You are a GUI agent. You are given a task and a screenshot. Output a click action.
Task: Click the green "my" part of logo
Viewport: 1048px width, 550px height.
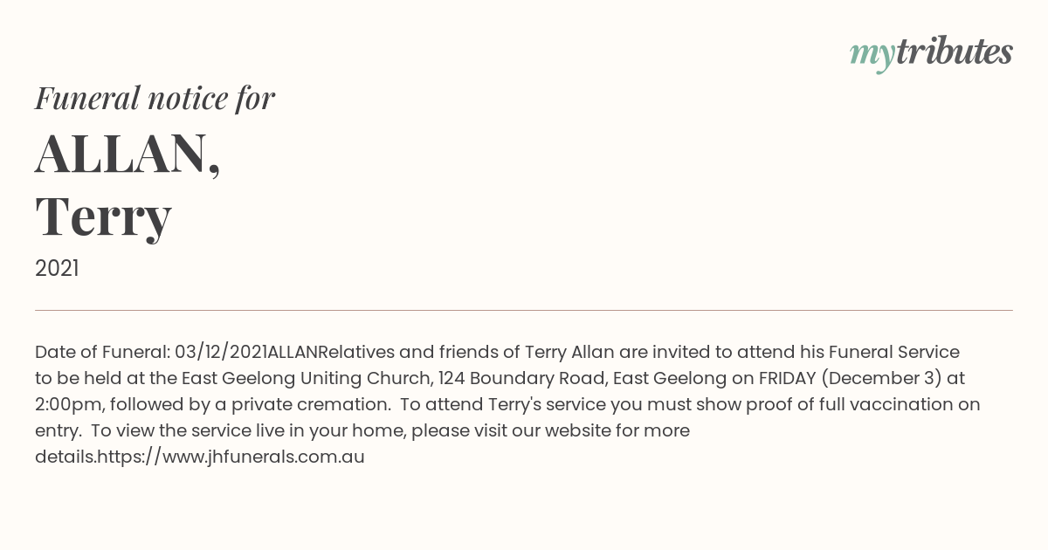click(x=872, y=57)
